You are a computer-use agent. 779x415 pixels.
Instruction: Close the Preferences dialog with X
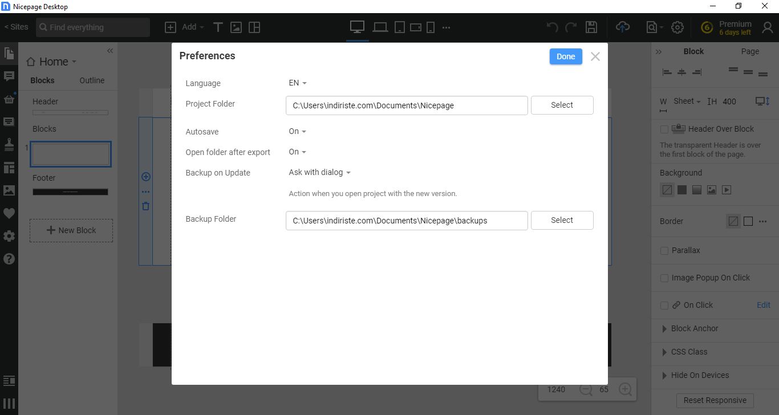(595, 56)
